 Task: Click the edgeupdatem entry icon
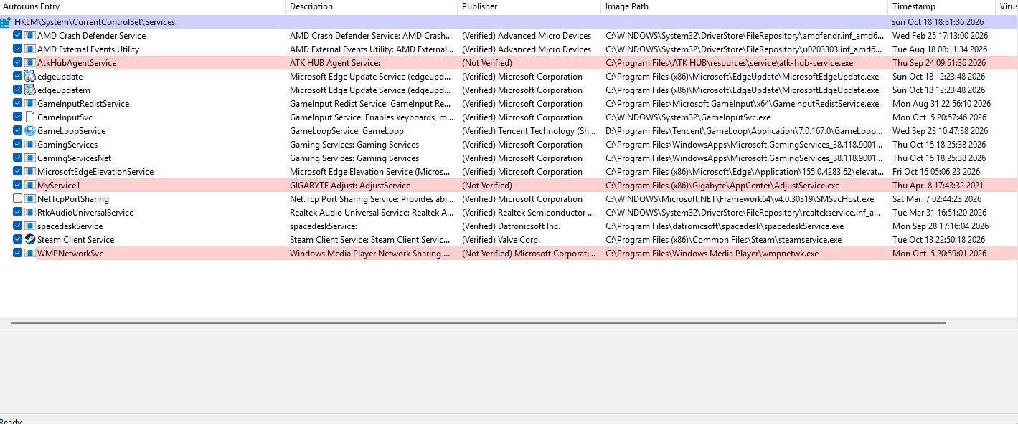[30, 90]
